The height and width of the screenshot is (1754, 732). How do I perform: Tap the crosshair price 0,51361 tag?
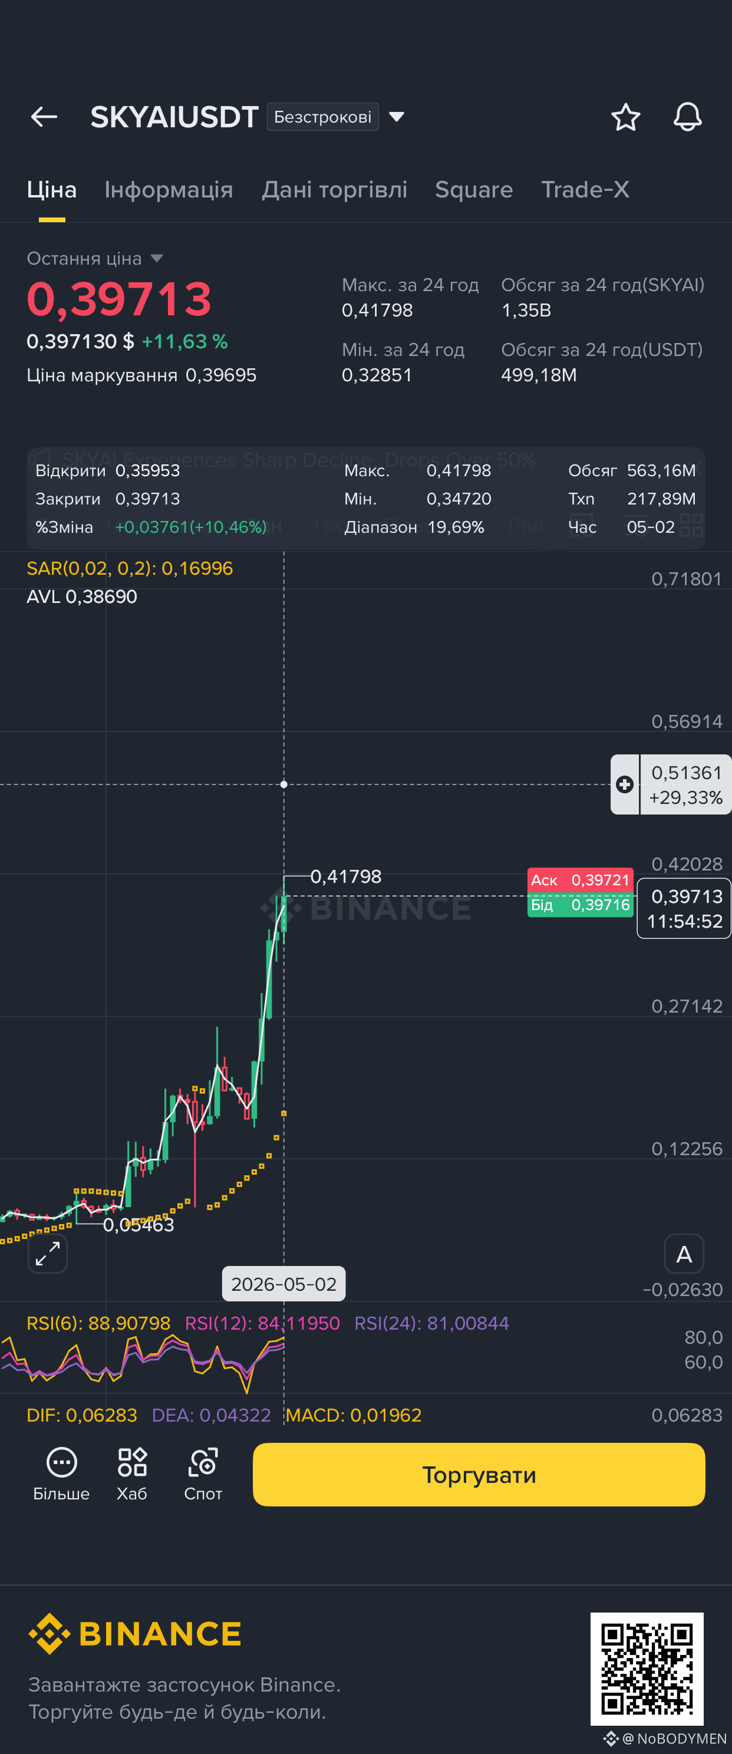[x=685, y=784]
